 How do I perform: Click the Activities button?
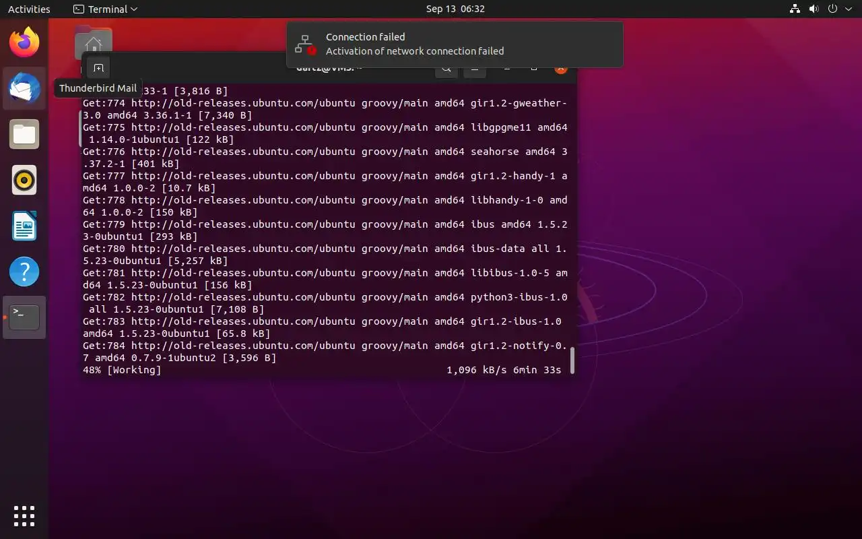coord(29,9)
